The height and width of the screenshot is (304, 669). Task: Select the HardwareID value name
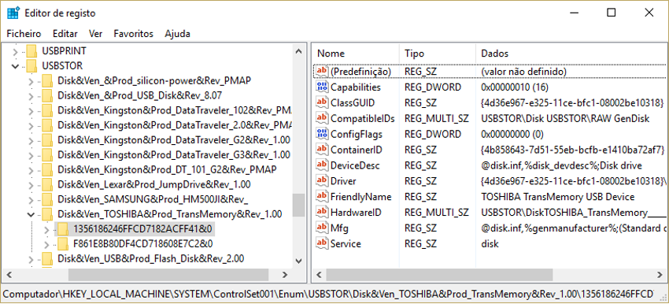coord(356,213)
